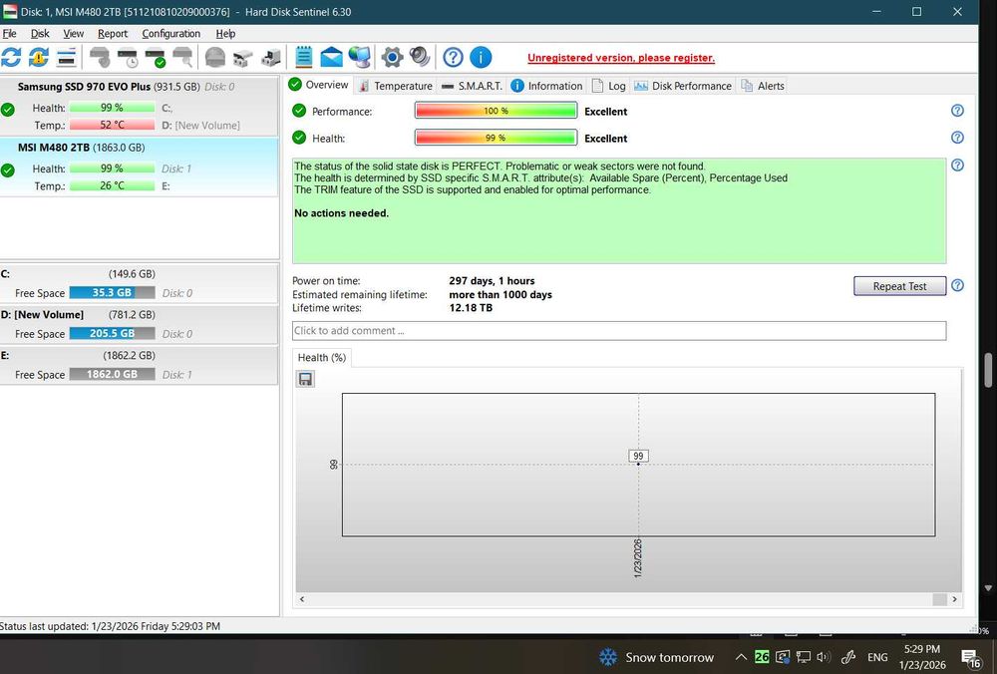The image size is (997, 674).
Task: Open the Report menu
Action: [x=113, y=34]
